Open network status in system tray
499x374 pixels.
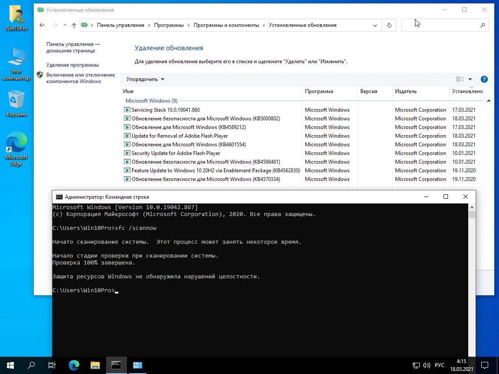(416, 365)
